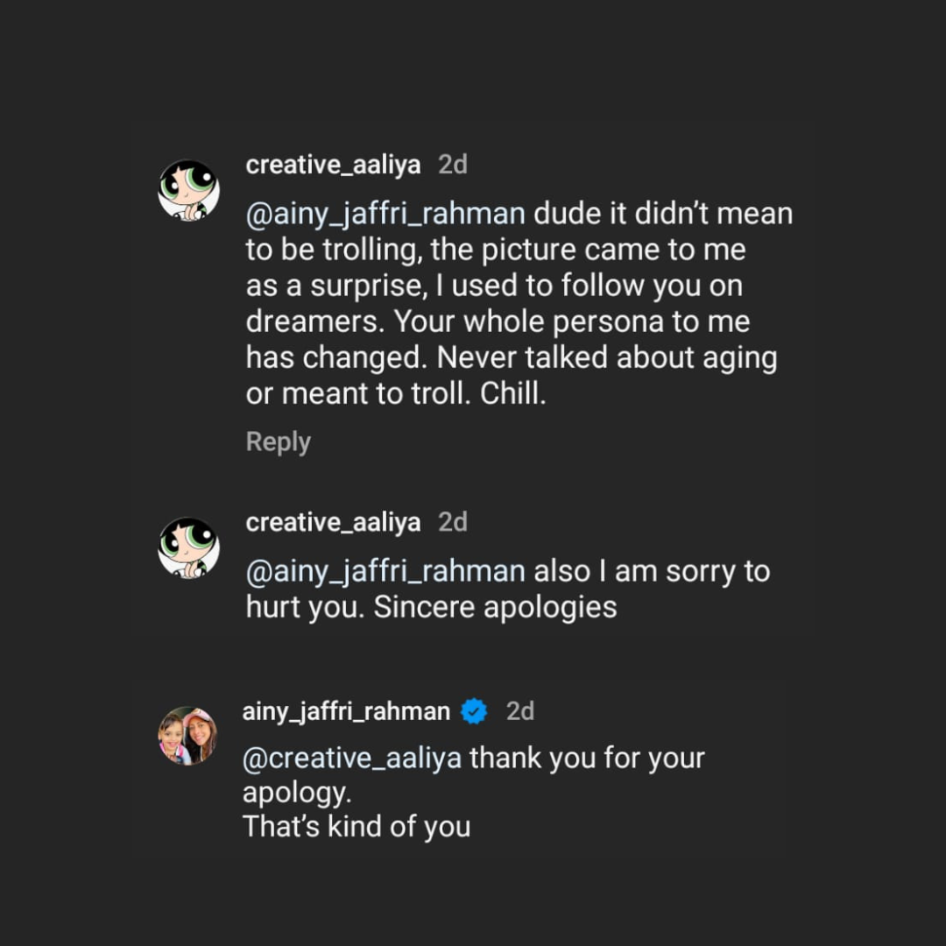
Task: Click the blue verified badge icon
Action: (474, 711)
